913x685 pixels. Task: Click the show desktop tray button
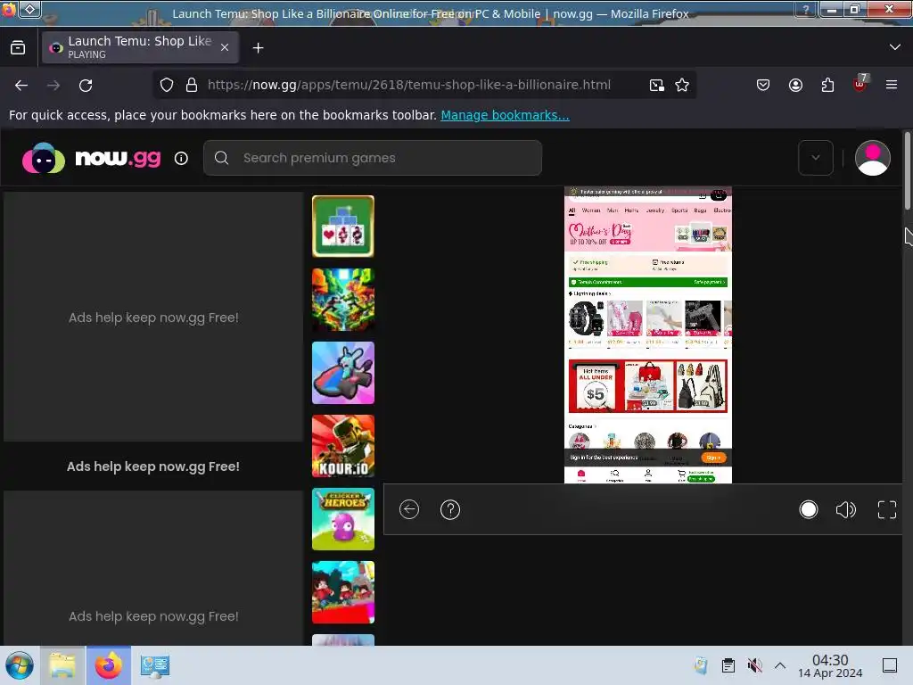pyautogui.click(x=889, y=665)
